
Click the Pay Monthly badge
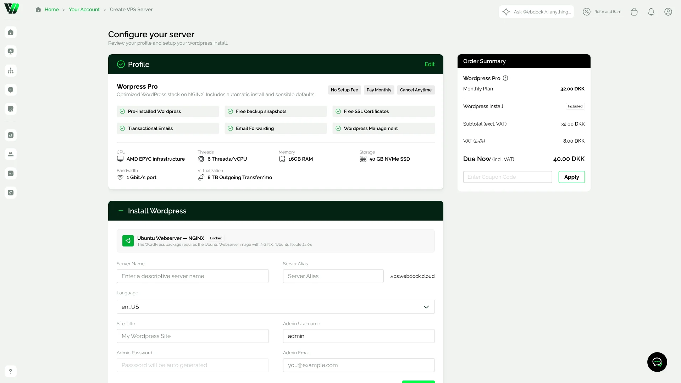tap(379, 90)
